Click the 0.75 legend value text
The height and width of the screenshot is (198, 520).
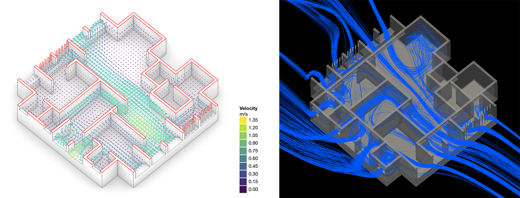[253, 151]
